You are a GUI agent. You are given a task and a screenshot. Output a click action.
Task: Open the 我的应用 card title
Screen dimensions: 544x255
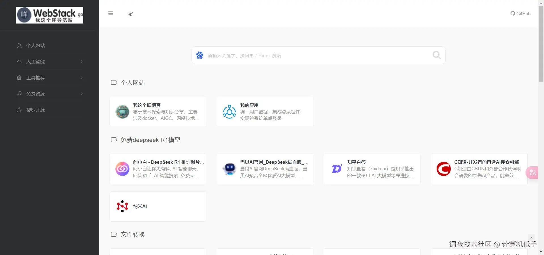pyautogui.click(x=249, y=105)
